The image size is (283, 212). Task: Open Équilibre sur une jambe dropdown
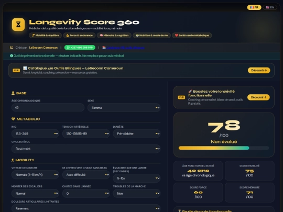coord(137,178)
